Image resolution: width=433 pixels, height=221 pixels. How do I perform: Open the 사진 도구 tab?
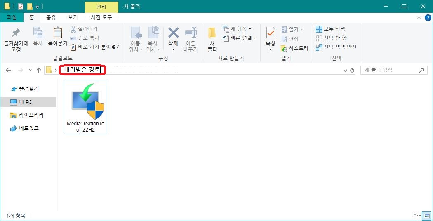coord(101,17)
